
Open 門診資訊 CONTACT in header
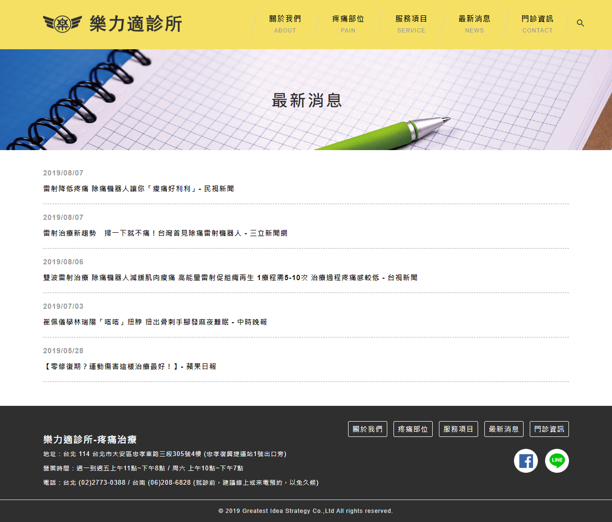(x=537, y=24)
